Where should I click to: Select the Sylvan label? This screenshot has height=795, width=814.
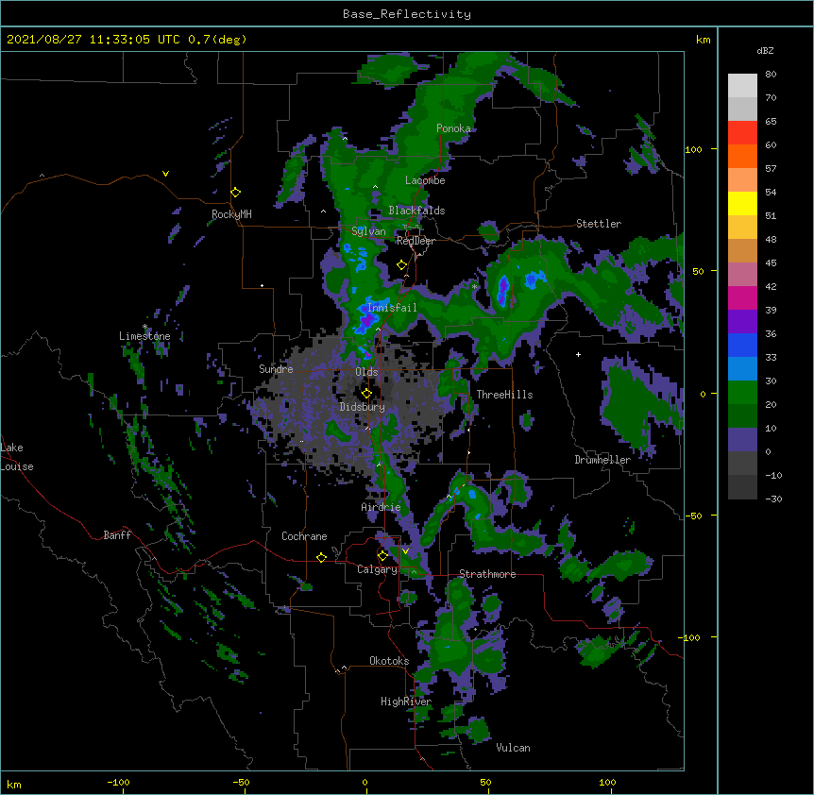368,231
